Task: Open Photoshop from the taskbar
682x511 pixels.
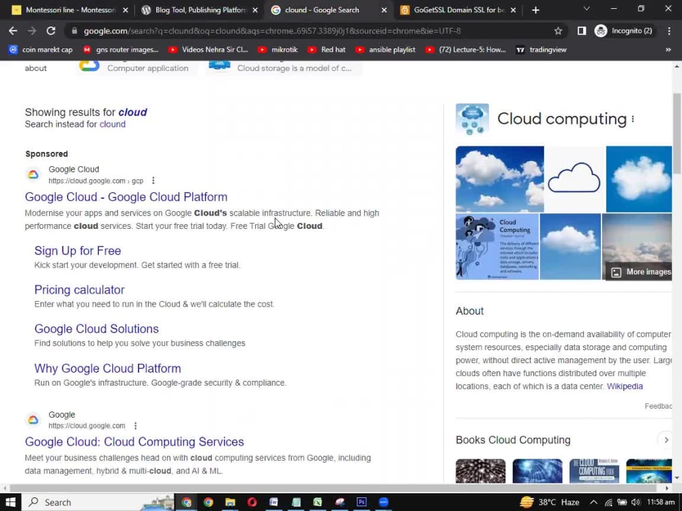Action: [x=361, y=502]
